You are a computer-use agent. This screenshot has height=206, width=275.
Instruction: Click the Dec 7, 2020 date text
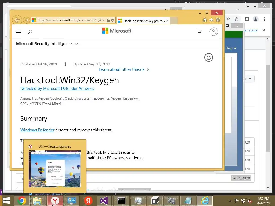pos(240,178)
